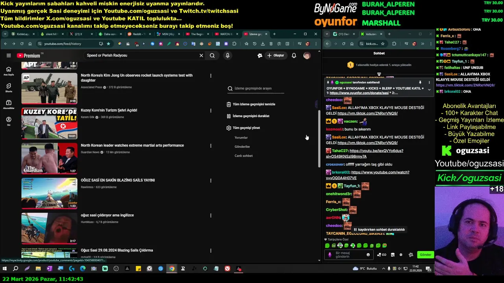Open brkoral02's youtube.com/watch link
The image size is (504, 283).
(367, 175)
